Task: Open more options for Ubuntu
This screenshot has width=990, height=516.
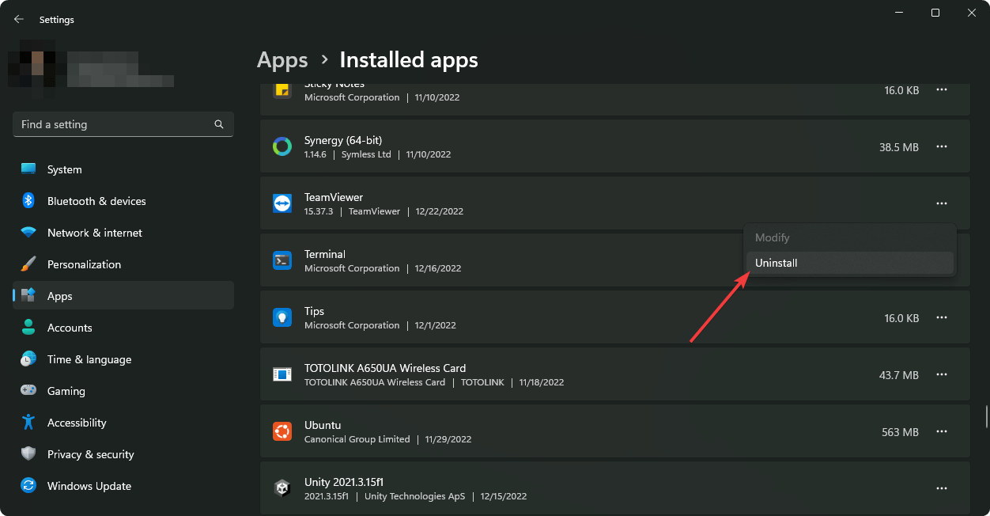Action: click(x=942, y=432)
